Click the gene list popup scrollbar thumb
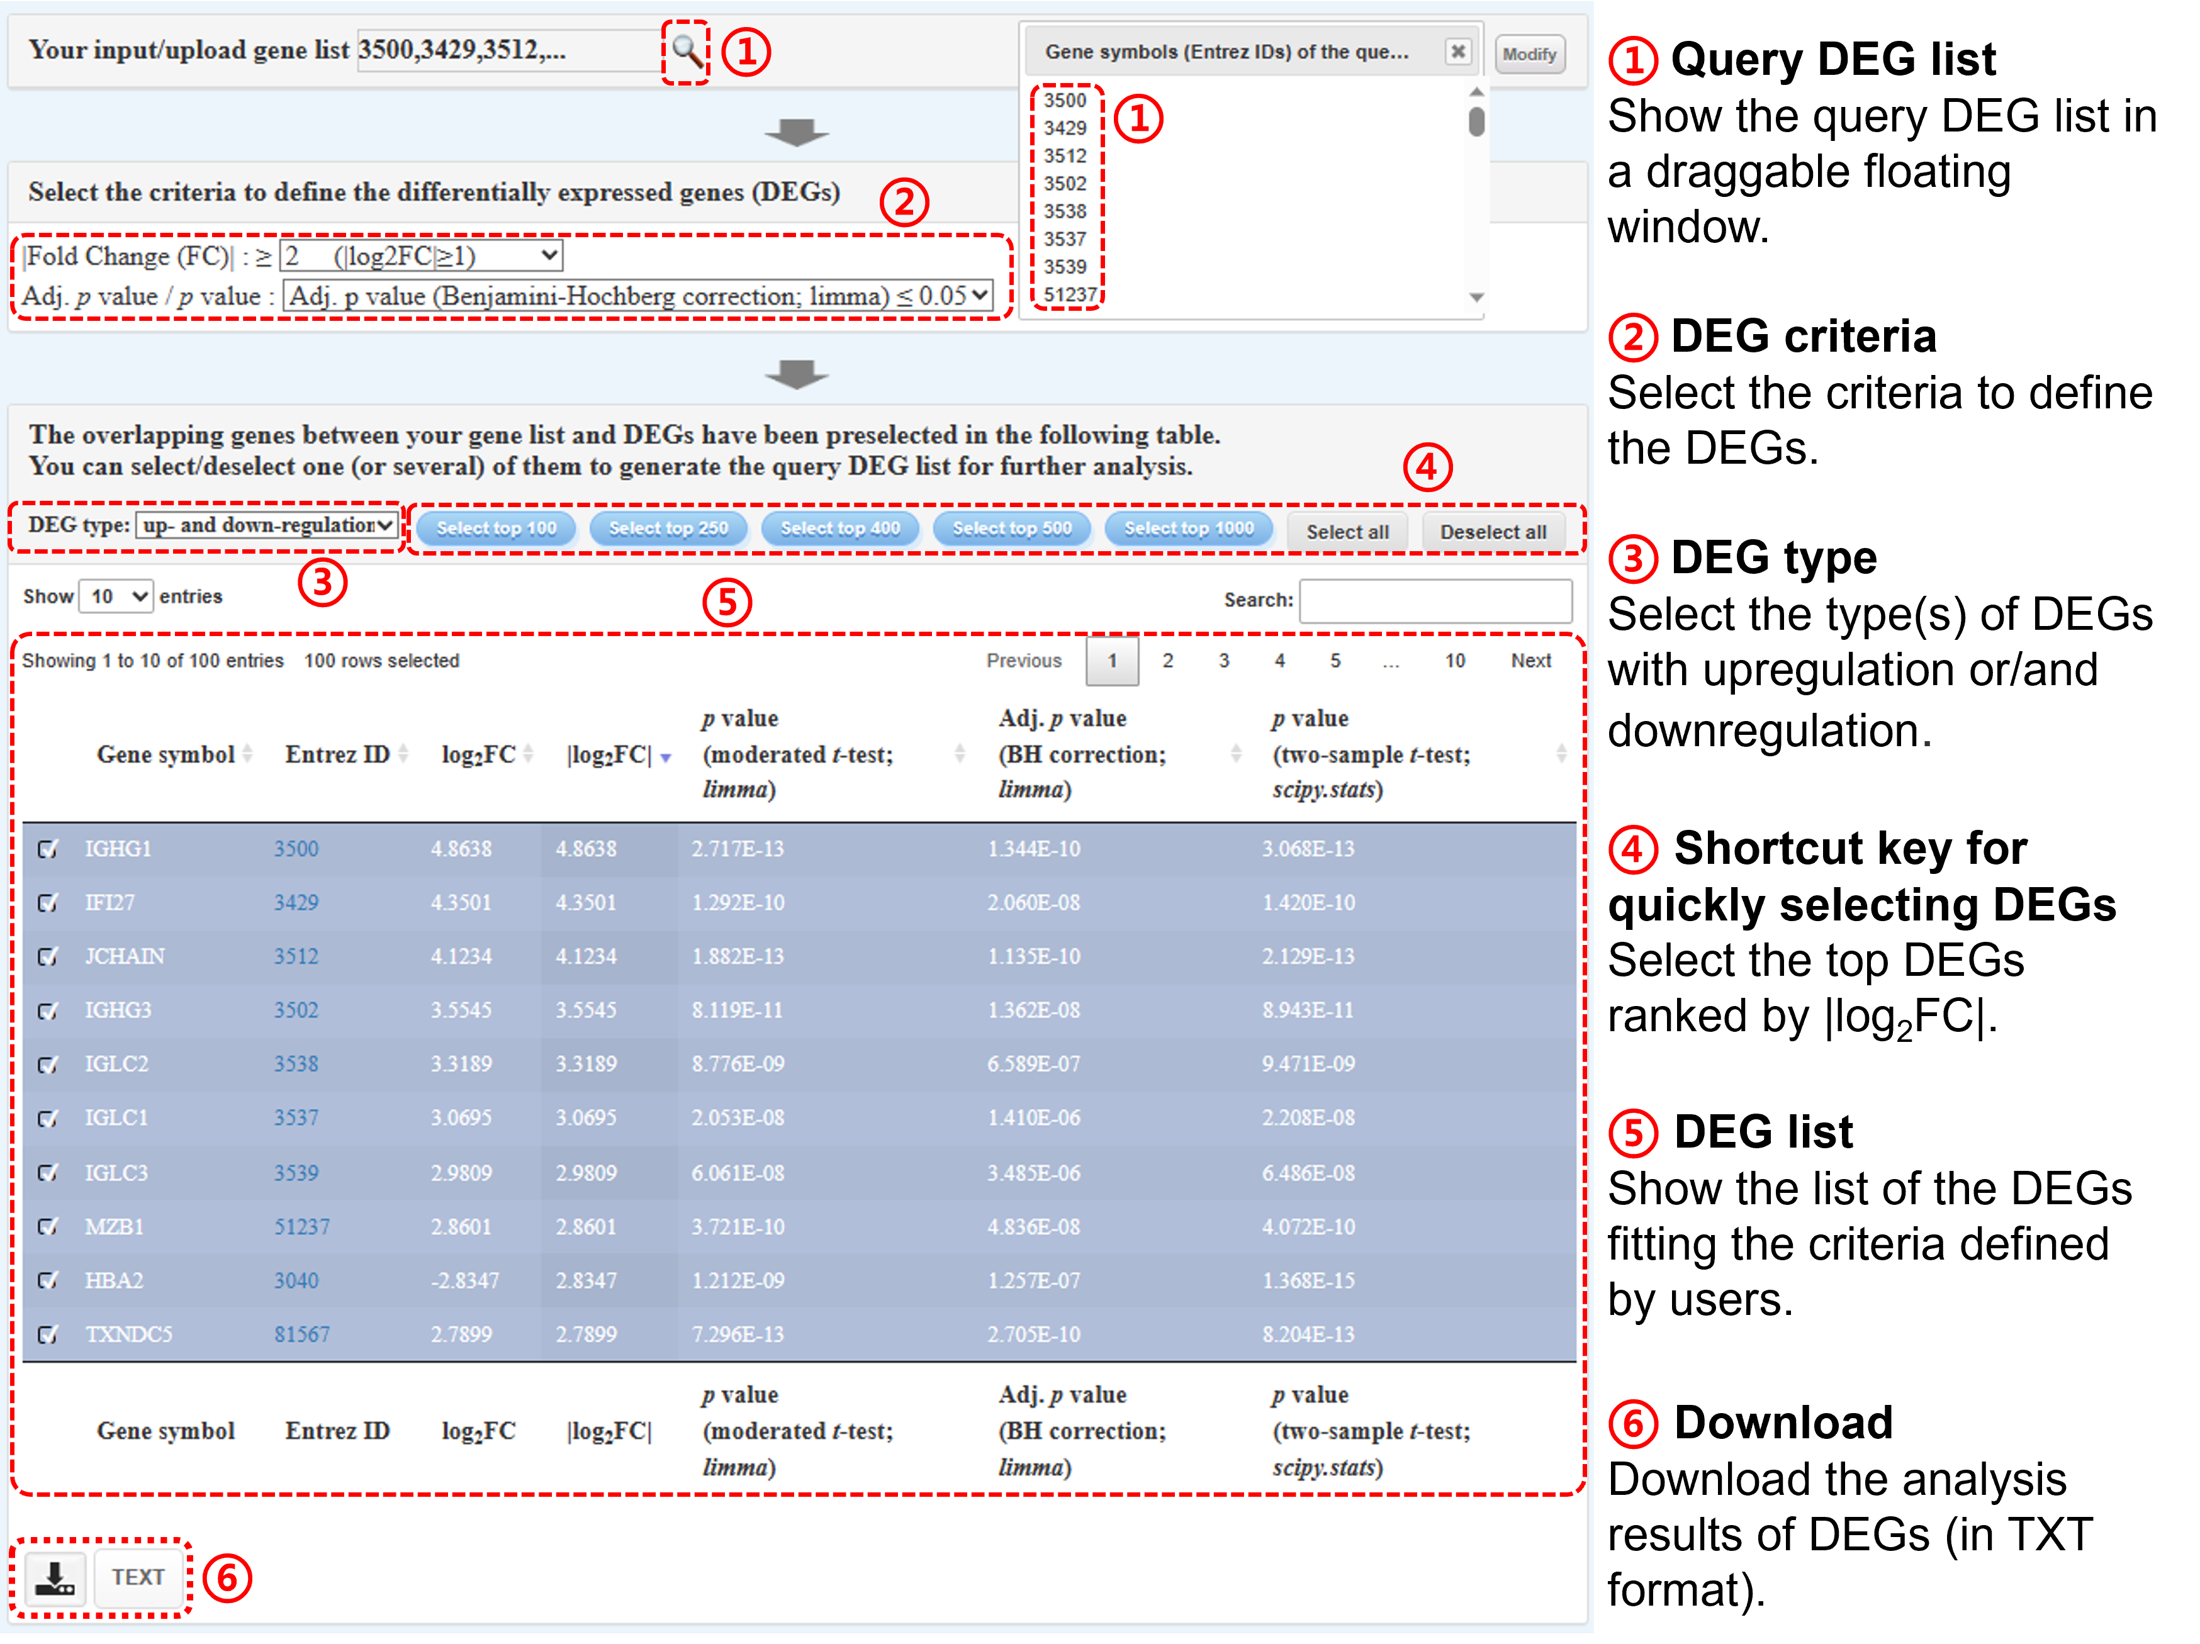The height and width of the screenshot is (1644, 2200). pyautogui.click(x=1476, y=121)
